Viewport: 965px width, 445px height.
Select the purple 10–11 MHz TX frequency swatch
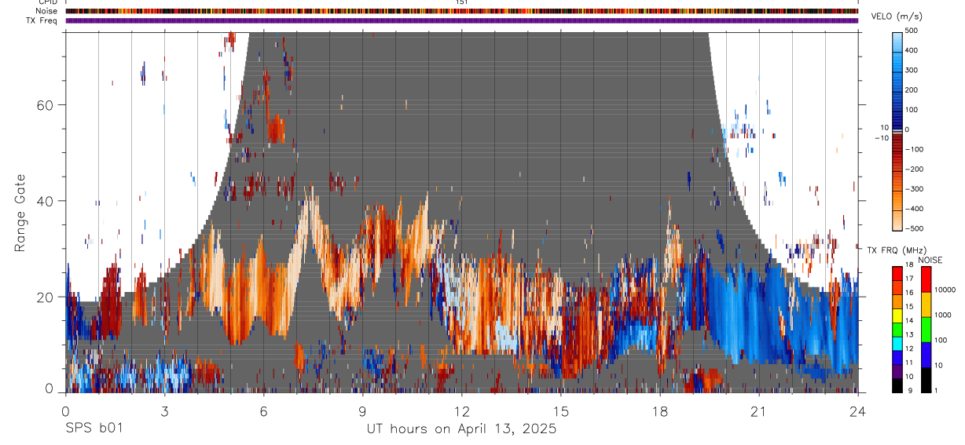pos(897,371)
